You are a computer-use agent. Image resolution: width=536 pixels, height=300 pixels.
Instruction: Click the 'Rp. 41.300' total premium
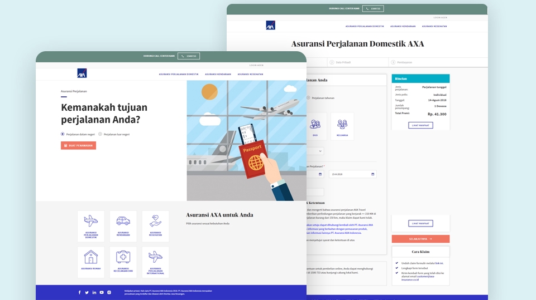(437, 114)
